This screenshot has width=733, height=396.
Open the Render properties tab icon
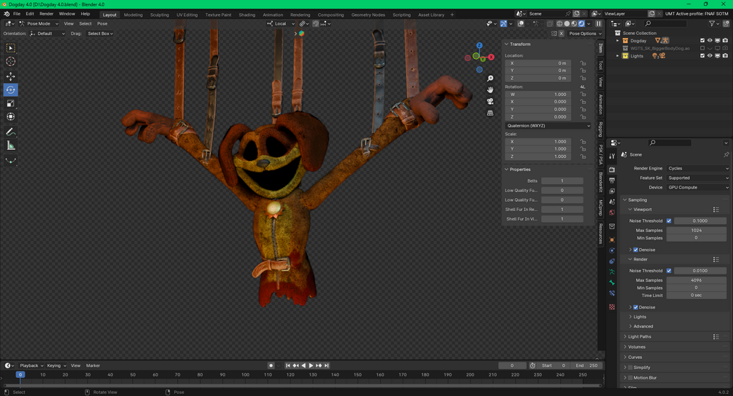click(x=612, y=170)
